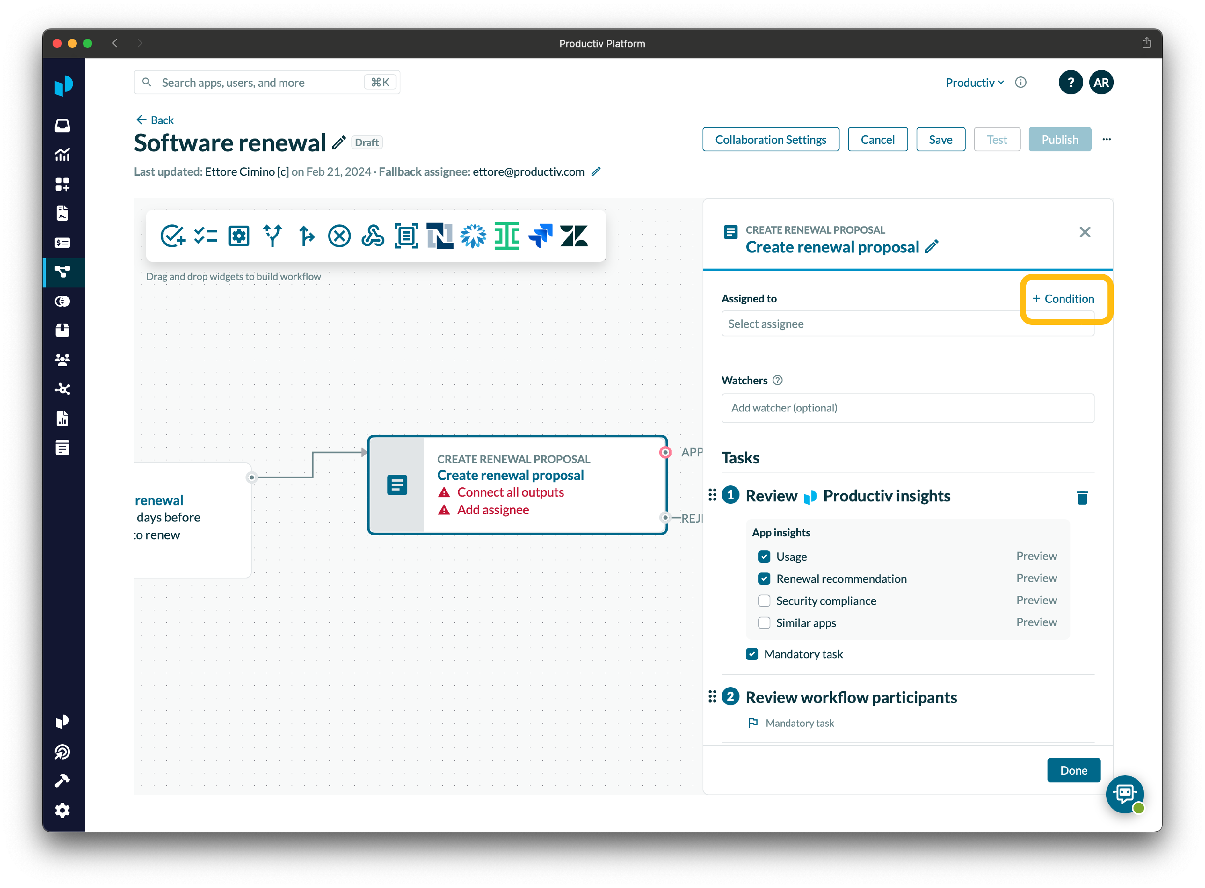1205x888 pixels.
Task: Select the Zendesk widget icon
Action: click(574, 235)
